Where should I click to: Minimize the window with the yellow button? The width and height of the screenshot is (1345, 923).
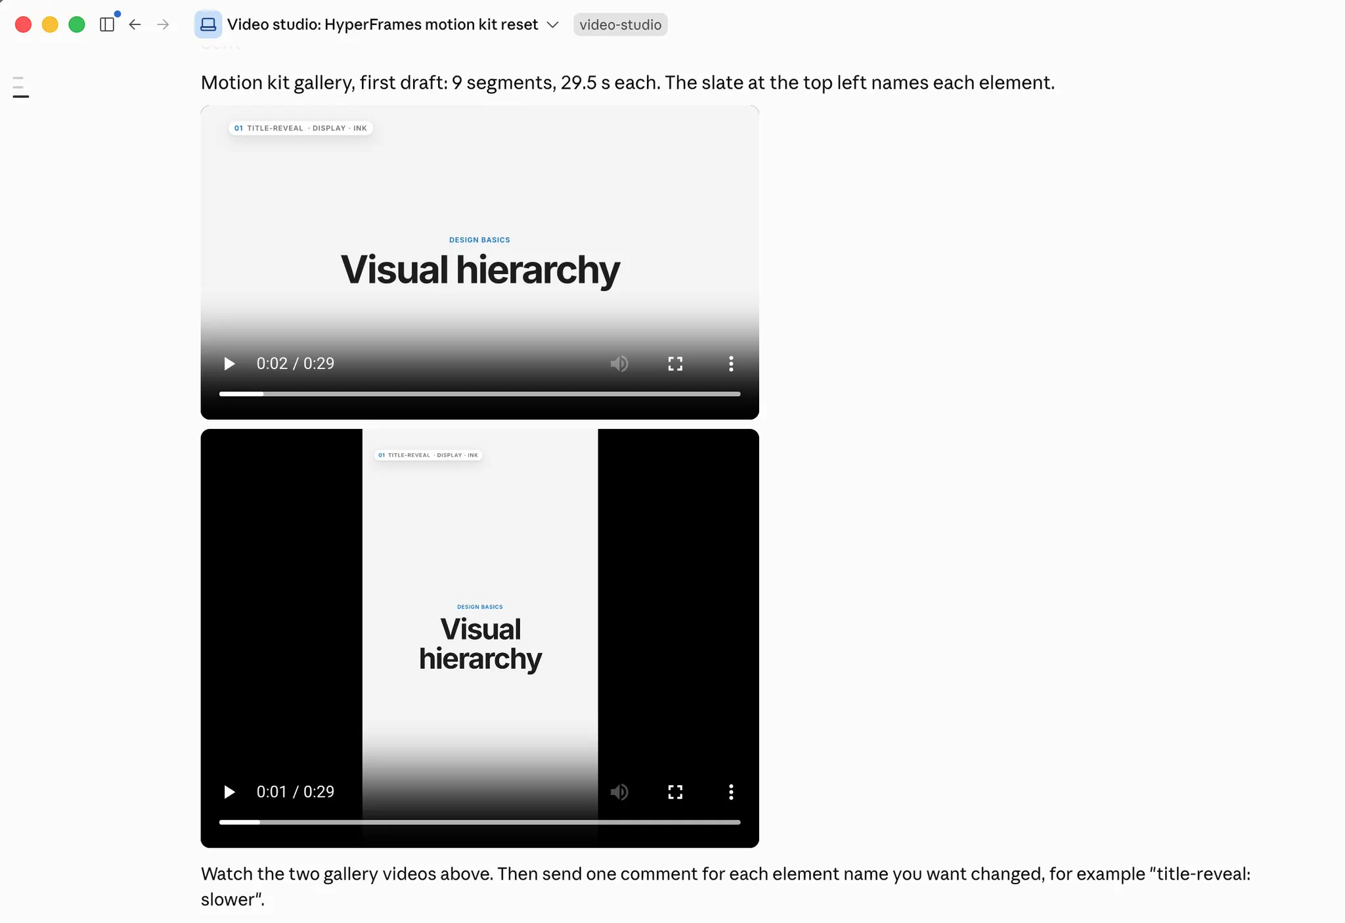pyautogui.click(x=50, y=24)
